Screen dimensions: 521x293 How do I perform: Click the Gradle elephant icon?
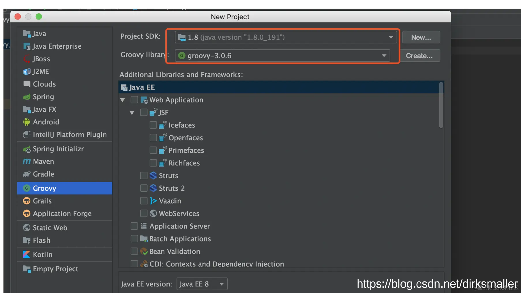coord(27,174)
